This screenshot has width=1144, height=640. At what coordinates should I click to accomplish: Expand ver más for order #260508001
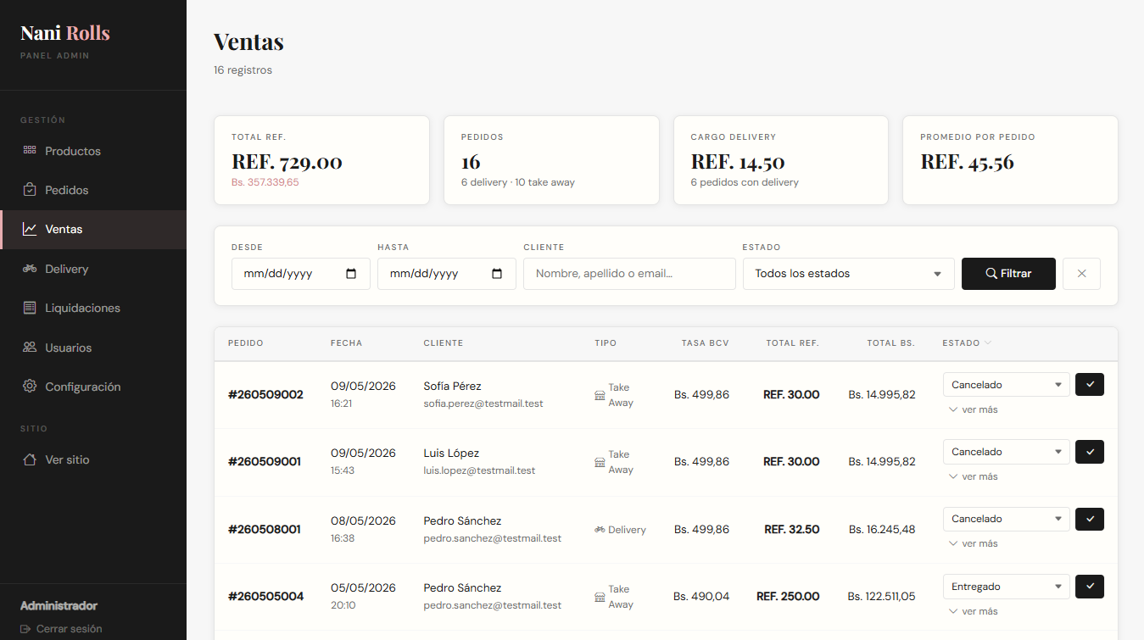(973, 543)
